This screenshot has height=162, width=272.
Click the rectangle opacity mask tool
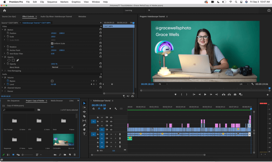click(x=13, y=60)
